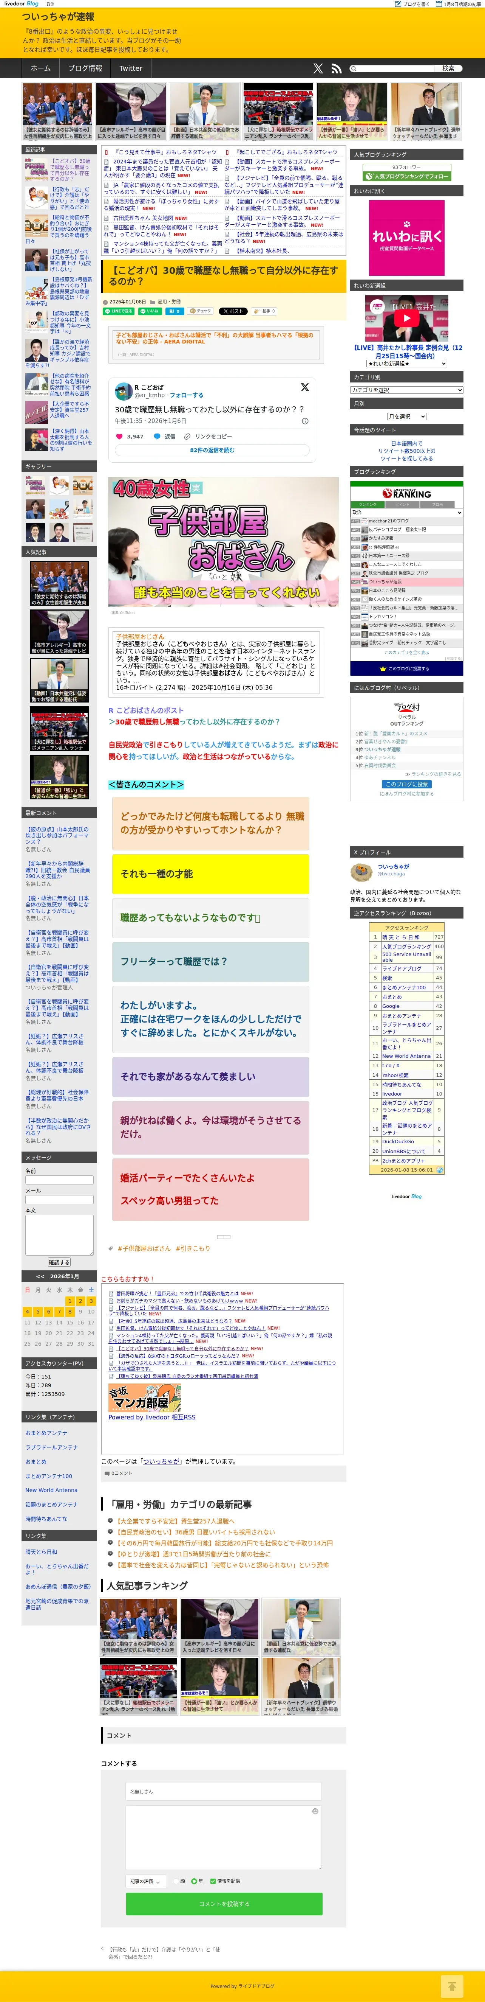
Task: Click リツイート数500以上のツイートを探してみる link
Action: click(407, 455)
